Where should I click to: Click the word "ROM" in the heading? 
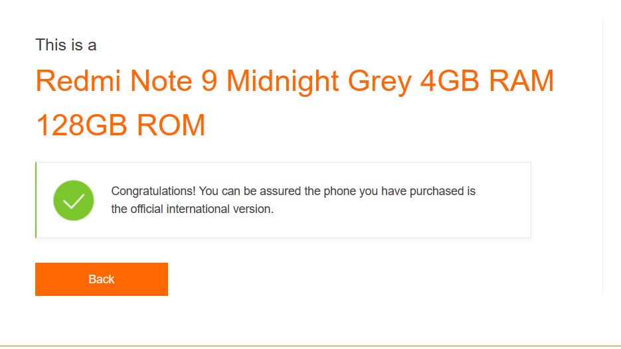click(171, 125)
